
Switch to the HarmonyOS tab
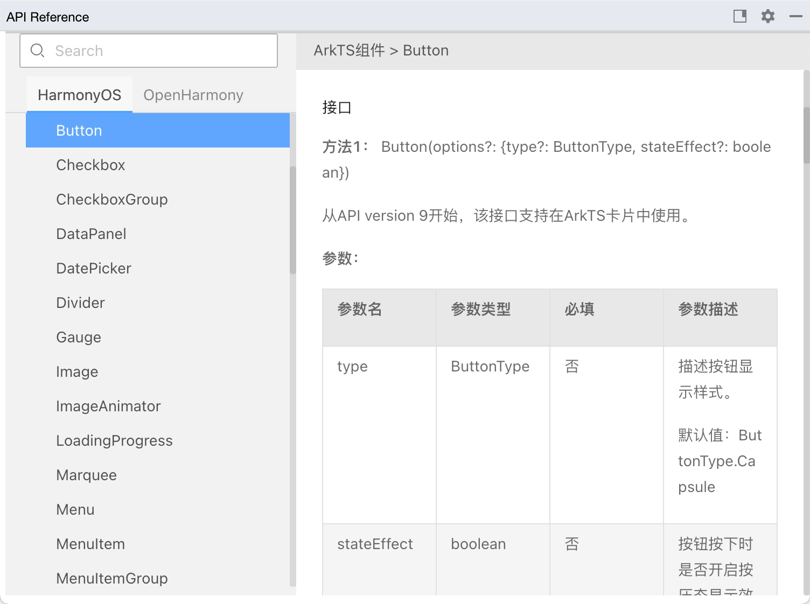pos(79,95)
